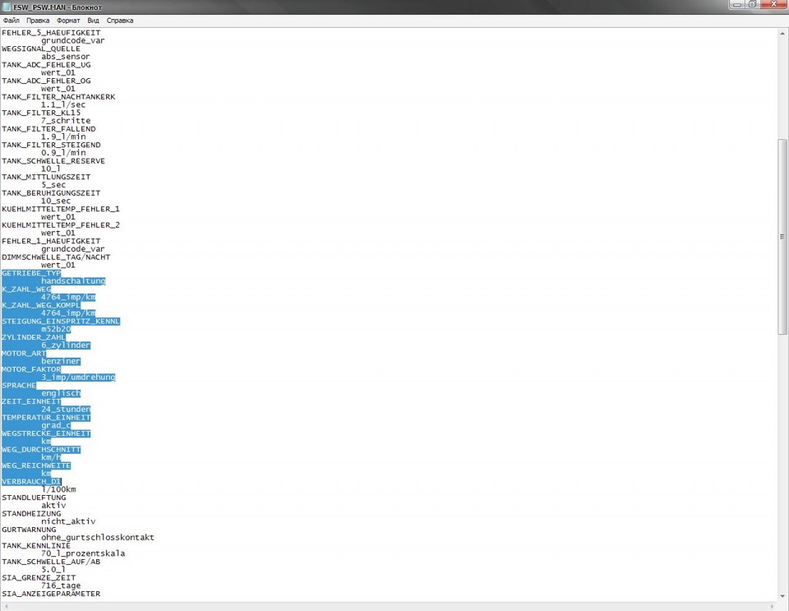This screenshot has width=789, height=611.
Task: Click the 10_sec value
Action: [x=56, y=201]
